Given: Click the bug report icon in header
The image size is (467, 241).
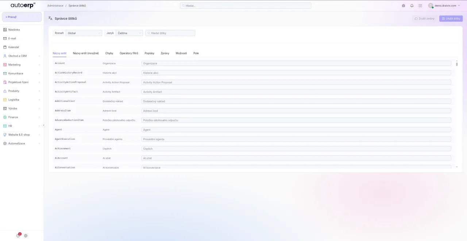Looking at the screenshot, I should (404, 6).
